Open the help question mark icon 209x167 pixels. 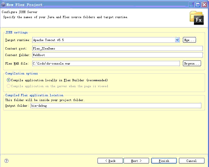click(x=7, y=161)
